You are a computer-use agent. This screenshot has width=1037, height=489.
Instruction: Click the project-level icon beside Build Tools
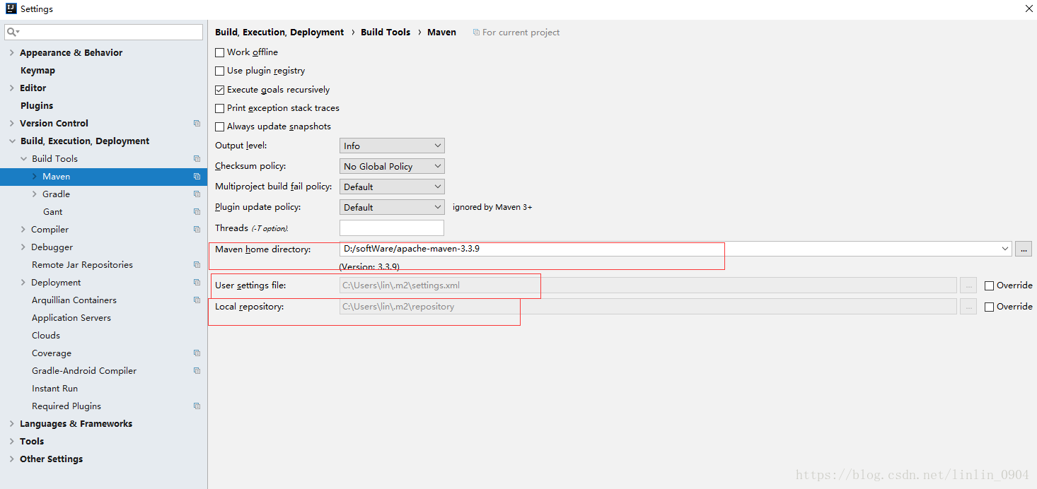(197, 158)
